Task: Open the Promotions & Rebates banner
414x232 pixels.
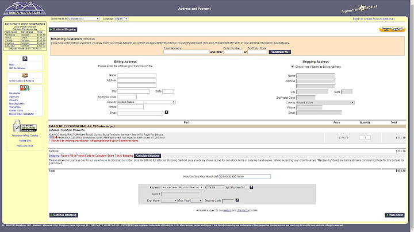Action: coord(359,9)
